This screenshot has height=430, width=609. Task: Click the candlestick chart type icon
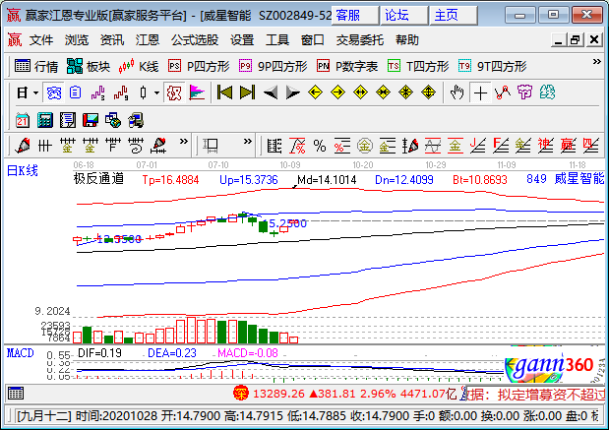(x=144, y=92)
